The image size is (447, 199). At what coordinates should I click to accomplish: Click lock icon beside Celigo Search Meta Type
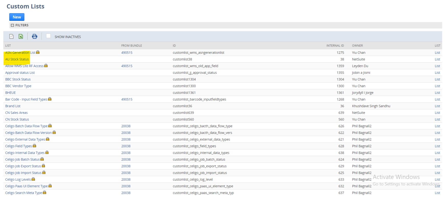pyautogui.click(x=44, y=192)
